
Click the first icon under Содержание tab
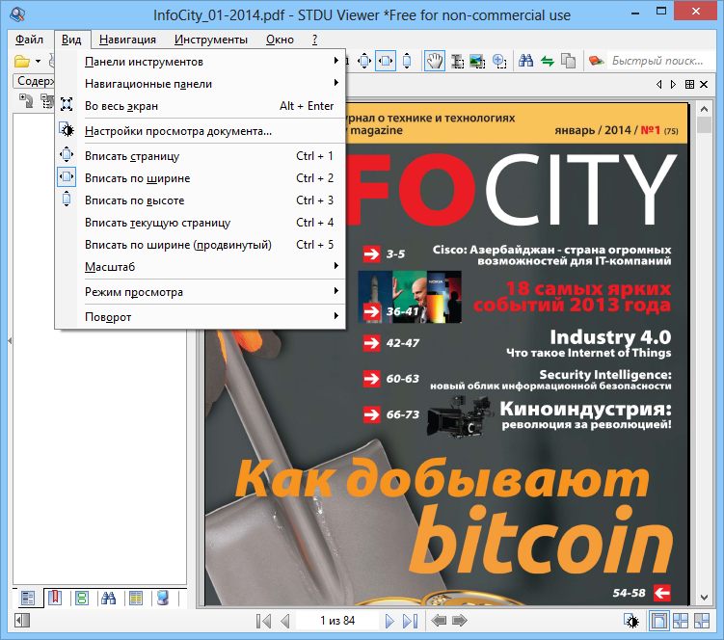click(25, 100)
